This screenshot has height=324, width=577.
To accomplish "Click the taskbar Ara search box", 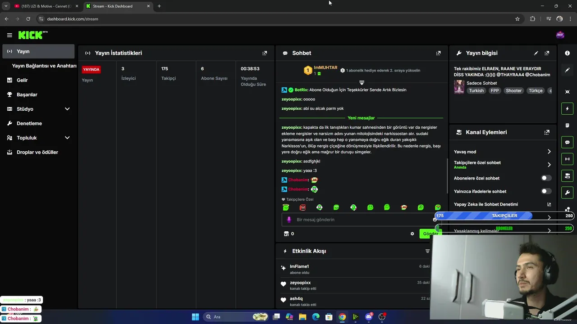I will pos(236,317).
